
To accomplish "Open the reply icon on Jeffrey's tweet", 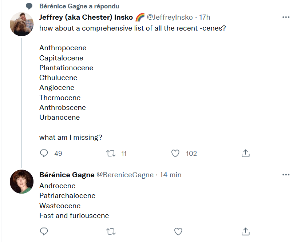I will coord(44,153).
